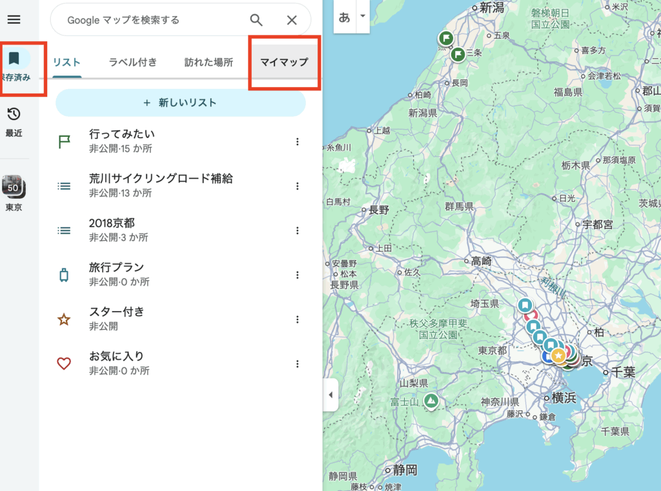Open the hamburger main menu
The width and height of the screenshot is (661, 491).
pos(14,19)
